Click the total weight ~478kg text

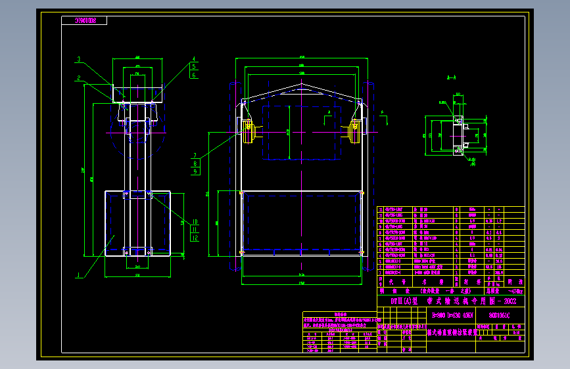coord(515,292)
